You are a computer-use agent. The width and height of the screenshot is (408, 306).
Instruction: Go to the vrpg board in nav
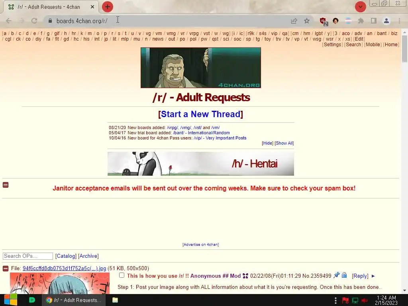pos(194,33)
